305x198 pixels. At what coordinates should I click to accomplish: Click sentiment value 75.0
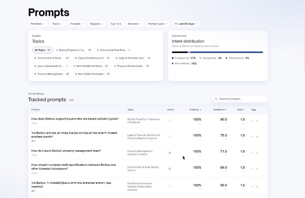[x=224, y=135]
